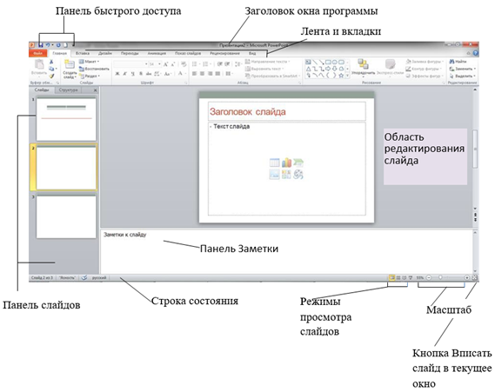The height and width of the screenshot is (392, 495).
Task: Click the Преобразовать в SmartArt button
Action: pos(273,76)
